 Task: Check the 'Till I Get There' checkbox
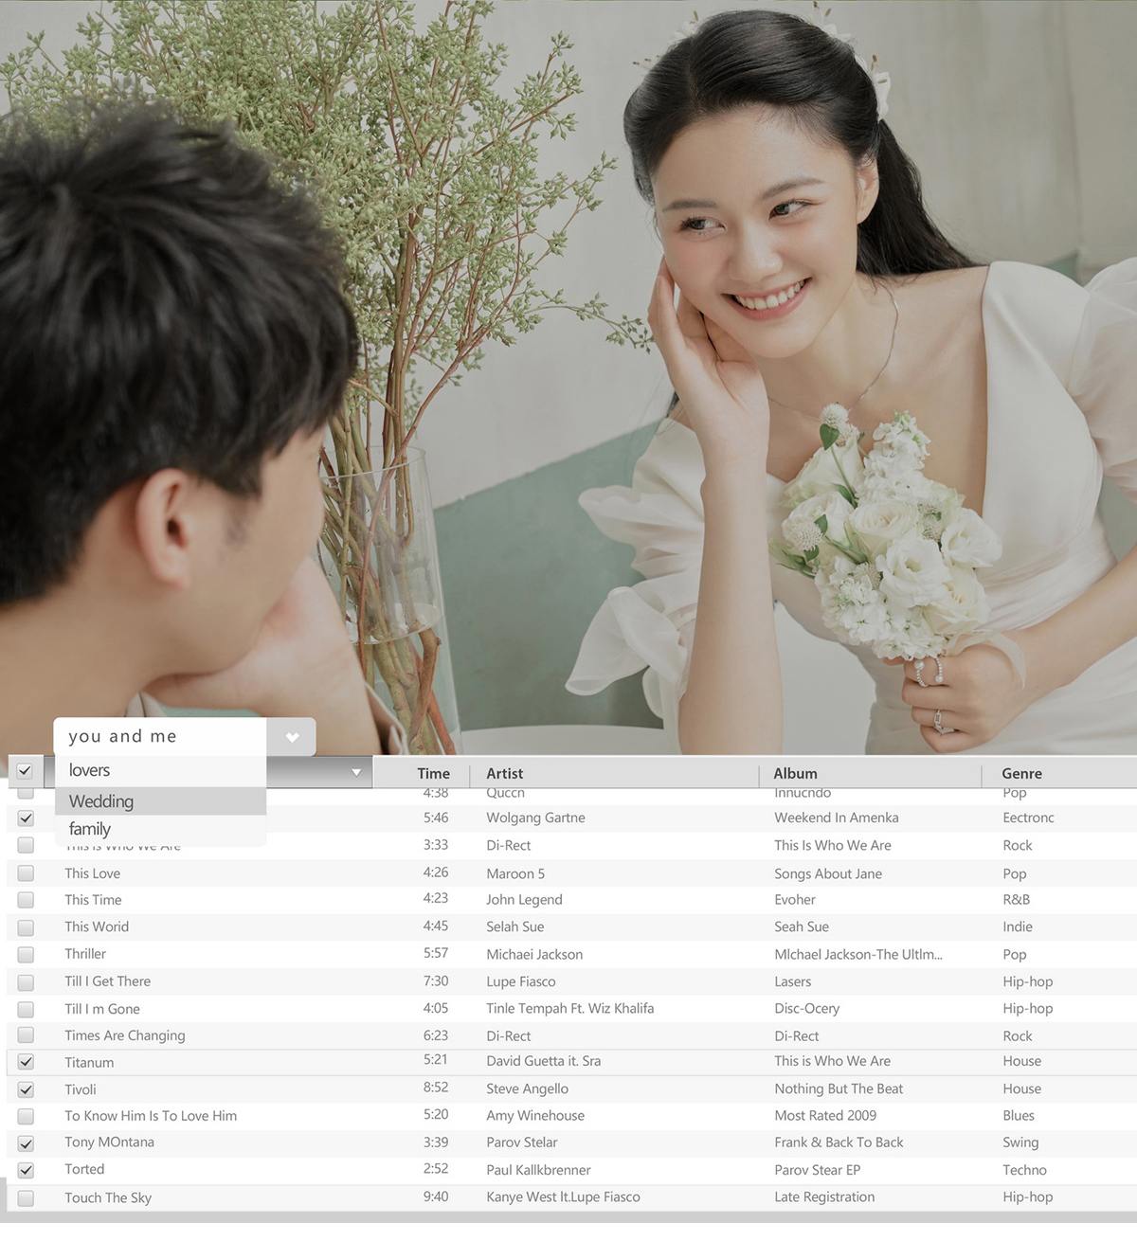tap(26, 982)
